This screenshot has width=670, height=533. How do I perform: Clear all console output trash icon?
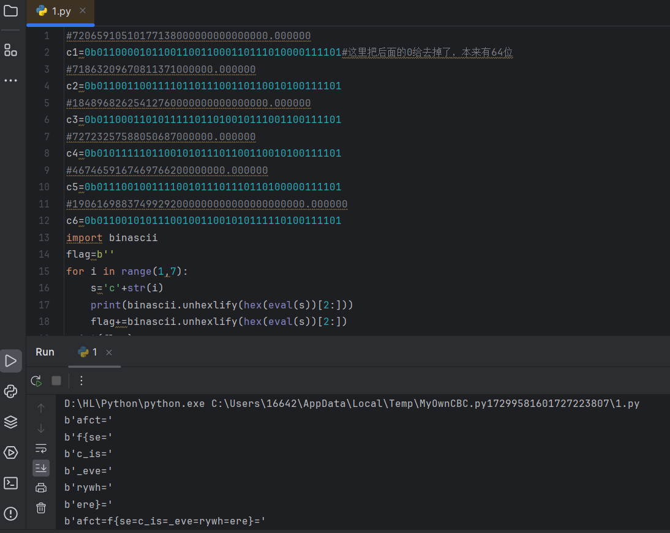click(x=41, y=508)
